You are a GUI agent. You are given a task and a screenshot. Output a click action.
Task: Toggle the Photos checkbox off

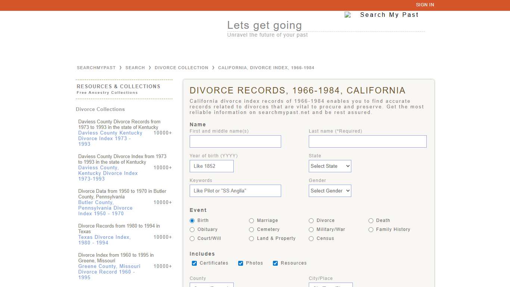point(240,263)
